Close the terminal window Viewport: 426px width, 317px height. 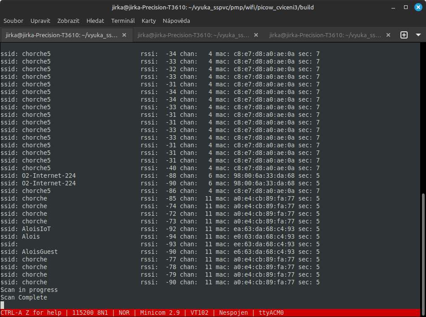(x=418, y=7)
